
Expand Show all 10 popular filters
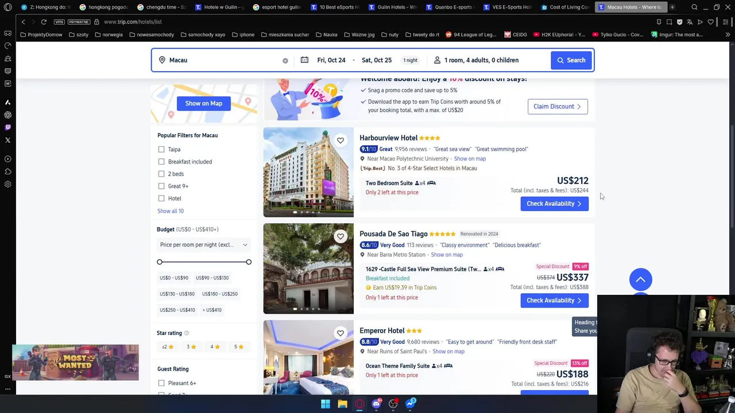pyautogui.click(x=171, y=211)
